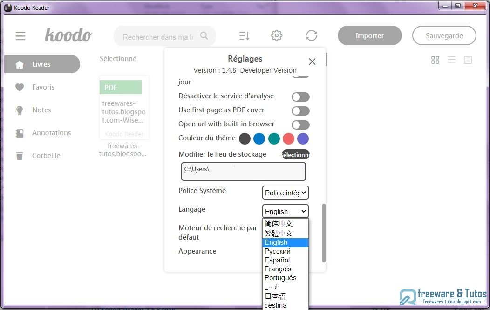Close the Réglages dialog
Screen dimensions: 490x310
point(312,62)
